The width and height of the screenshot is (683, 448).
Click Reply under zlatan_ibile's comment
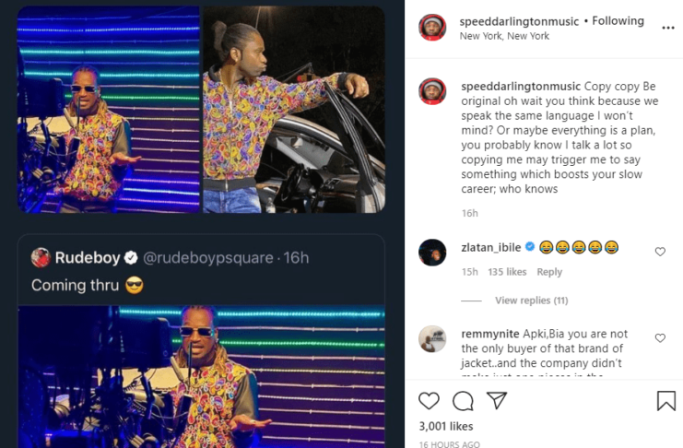pyautogui.click(x=549, y=272)
